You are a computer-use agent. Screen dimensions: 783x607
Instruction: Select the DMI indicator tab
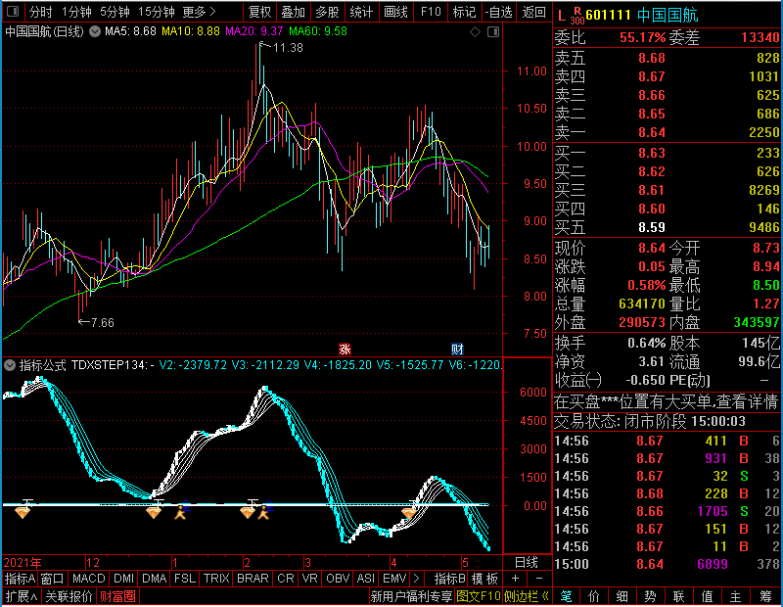coord(123,579)
